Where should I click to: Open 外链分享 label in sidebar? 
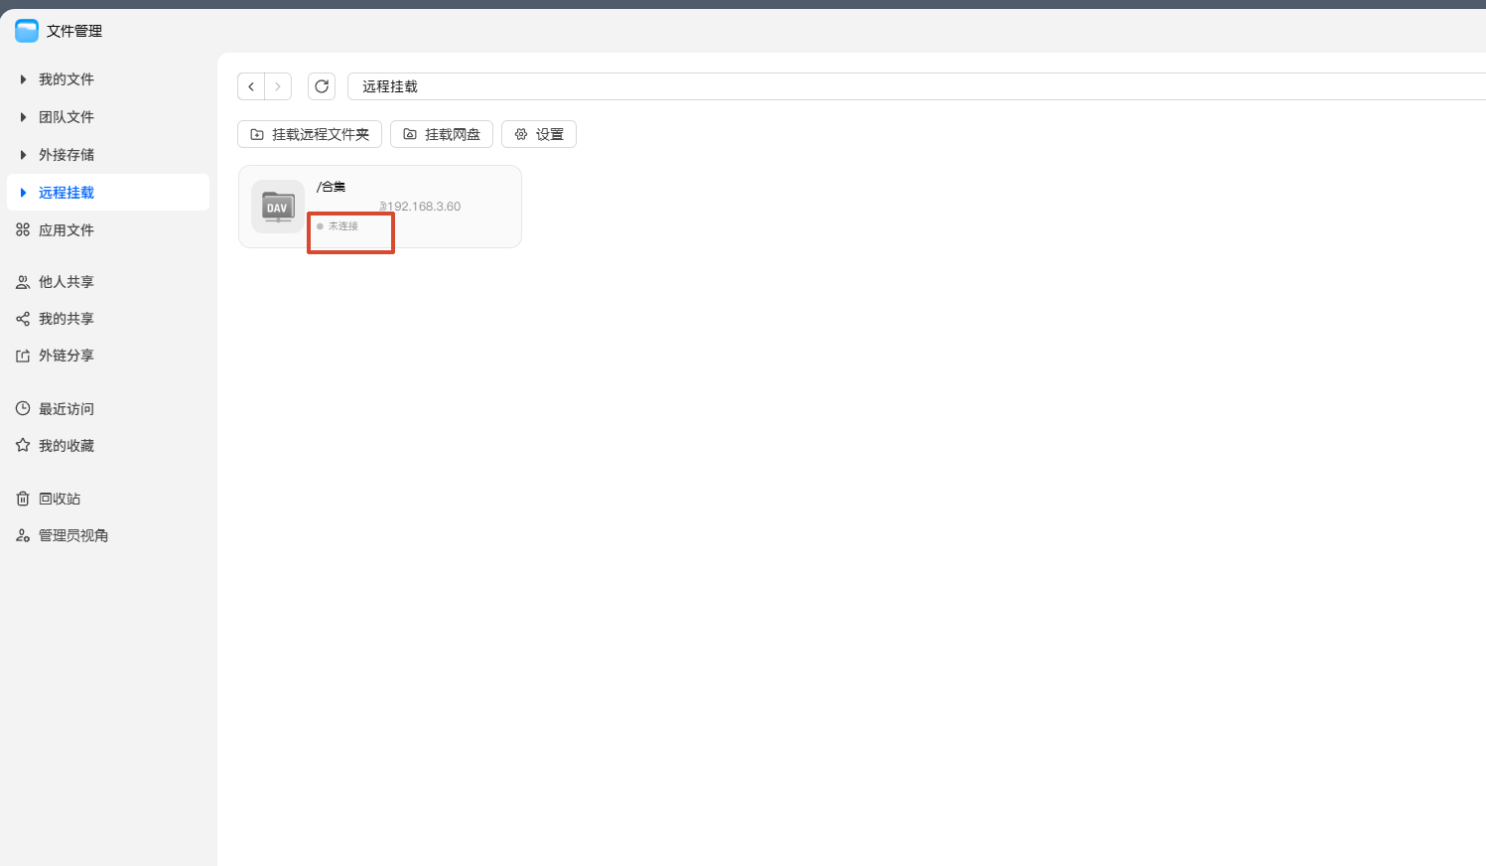pyautogui.click(x=67, y=356)
